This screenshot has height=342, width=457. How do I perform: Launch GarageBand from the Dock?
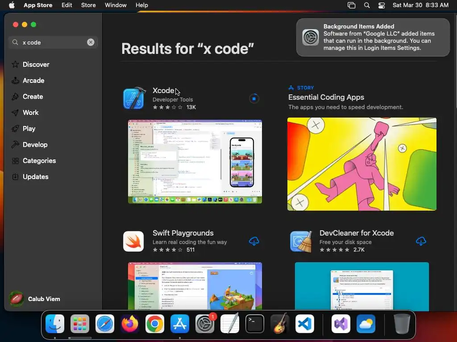tap(280, 323)
